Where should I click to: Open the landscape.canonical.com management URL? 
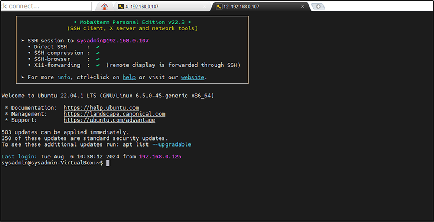pyautogui.click(x=114, y=114)
